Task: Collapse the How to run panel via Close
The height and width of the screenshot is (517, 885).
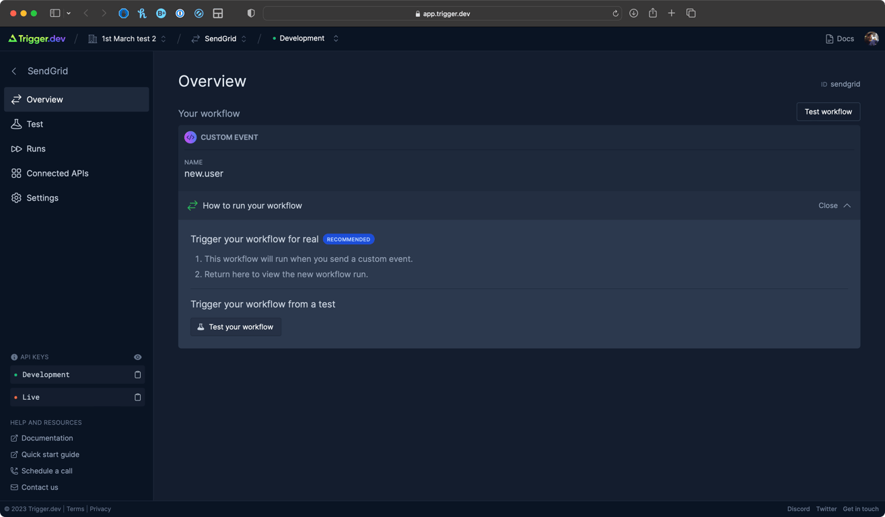Action: tap(835, 205)
